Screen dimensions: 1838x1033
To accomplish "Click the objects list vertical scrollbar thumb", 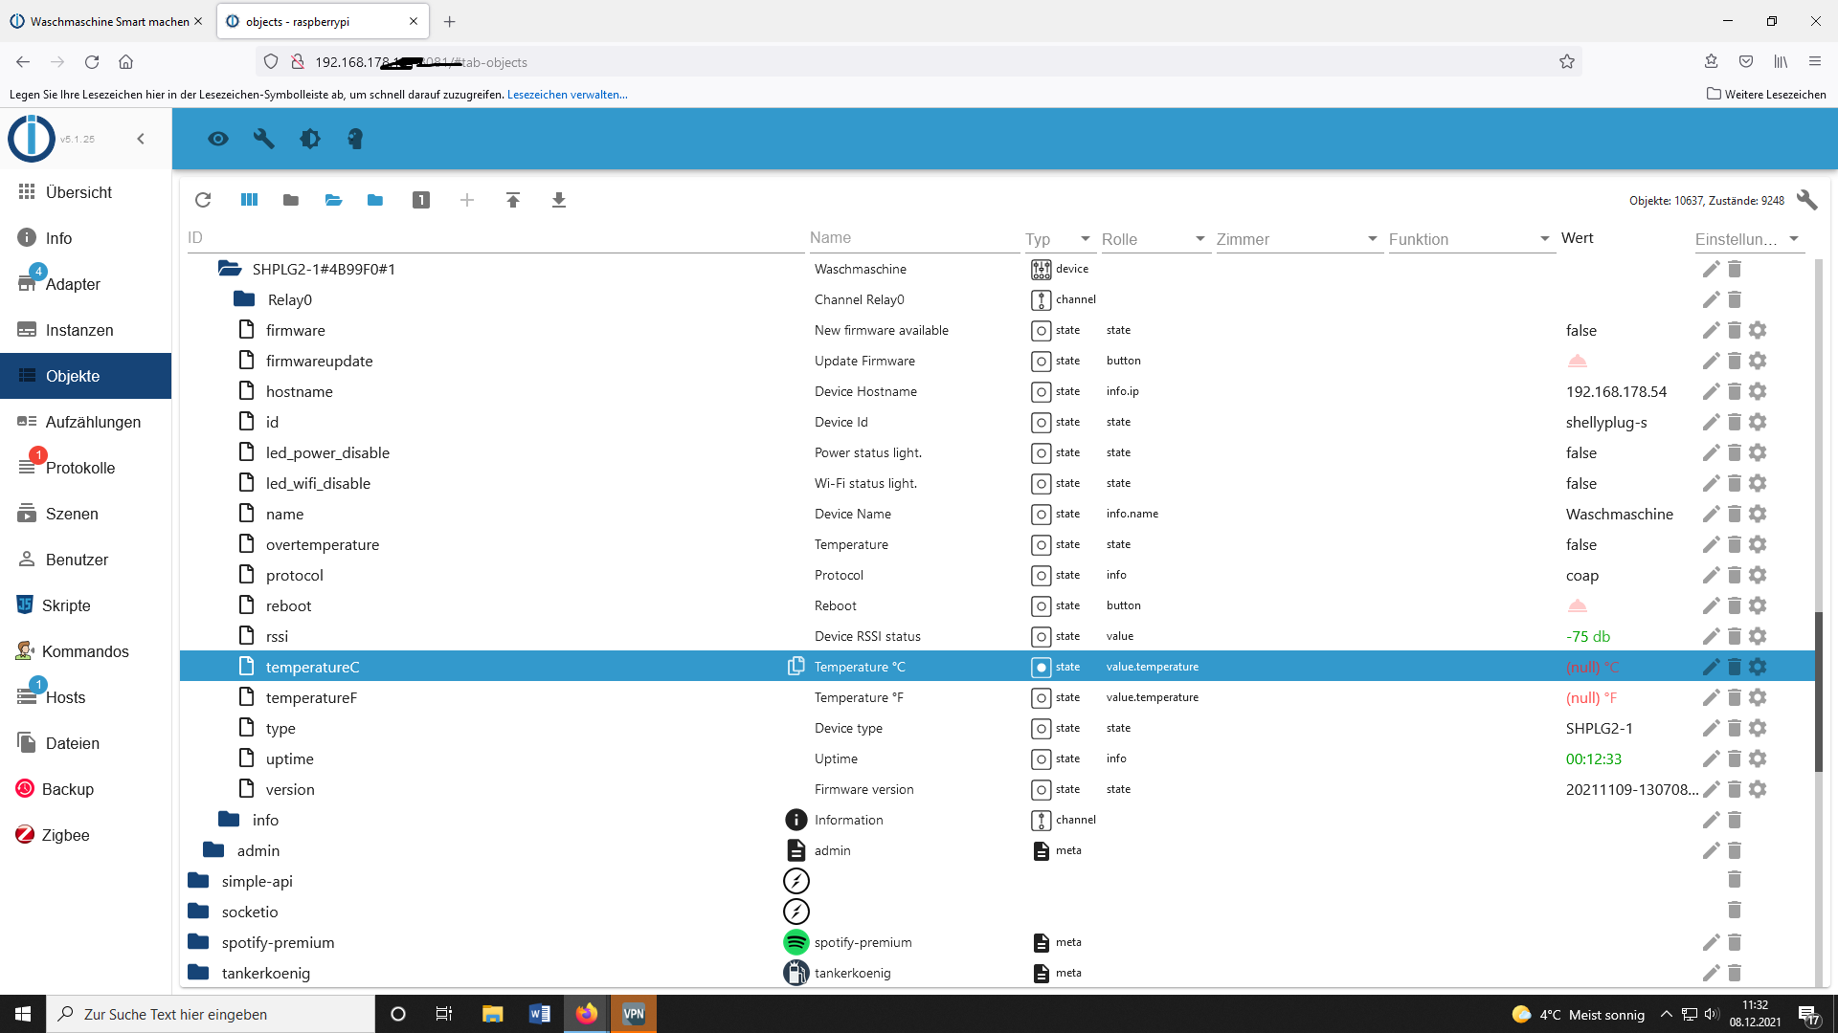I will (1819, 691).
